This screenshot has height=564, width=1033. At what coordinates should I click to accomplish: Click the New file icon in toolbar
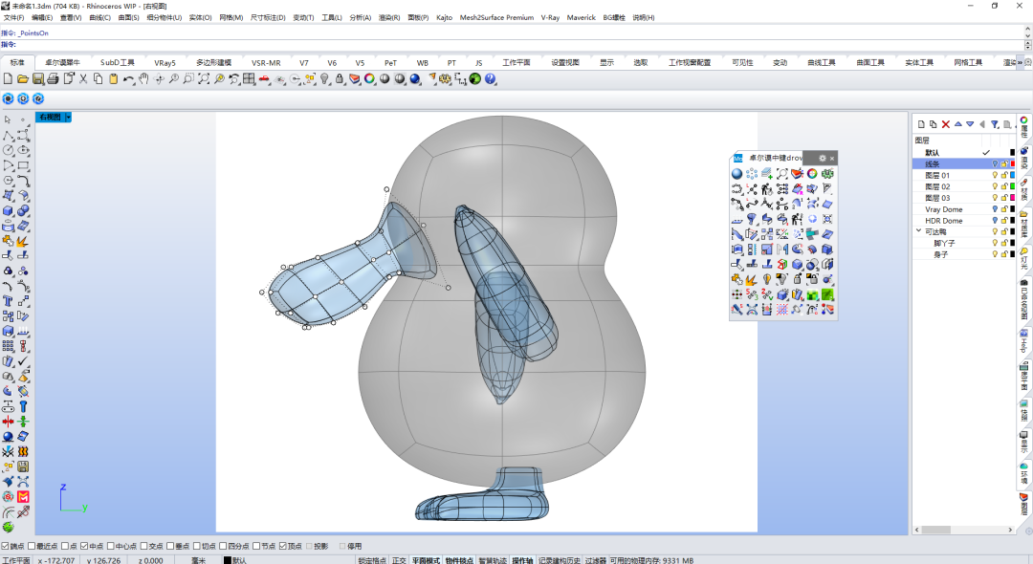8,79
